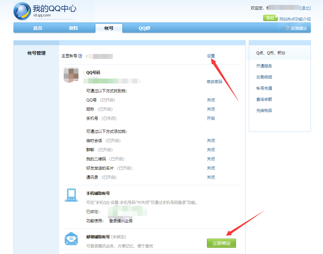Click 修改密码 link
This screenshot has height=254, width=323.
[x=214, y=82]
